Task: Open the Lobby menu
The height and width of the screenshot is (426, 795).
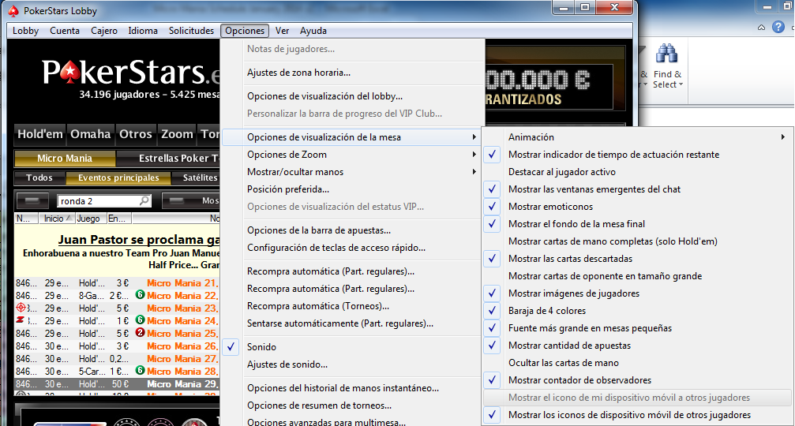Action: [25, 31]
